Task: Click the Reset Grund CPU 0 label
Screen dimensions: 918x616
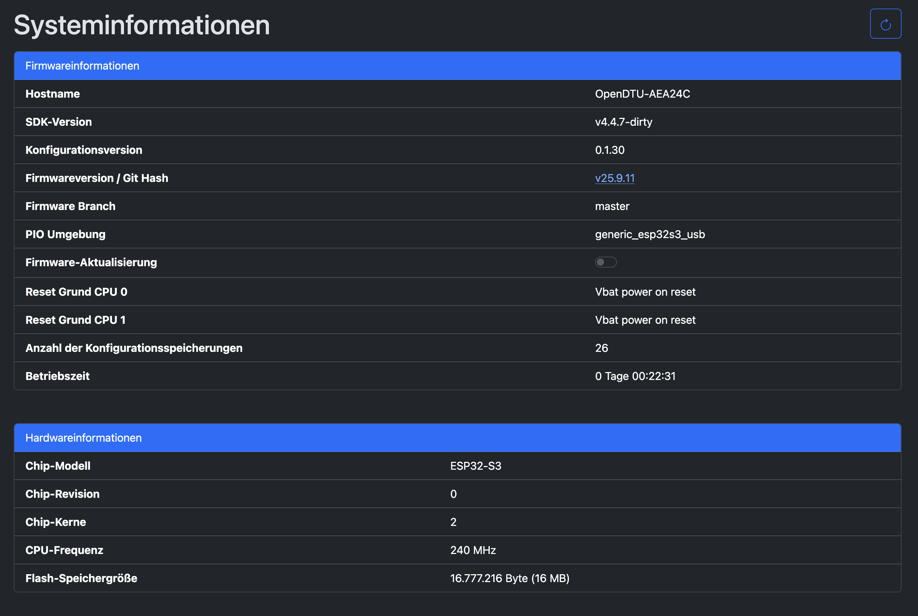Action: coord(76,292)
